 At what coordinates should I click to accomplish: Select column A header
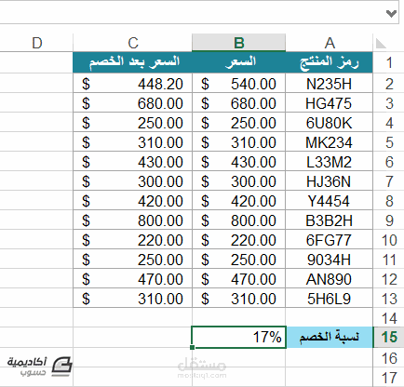point(330,43)
